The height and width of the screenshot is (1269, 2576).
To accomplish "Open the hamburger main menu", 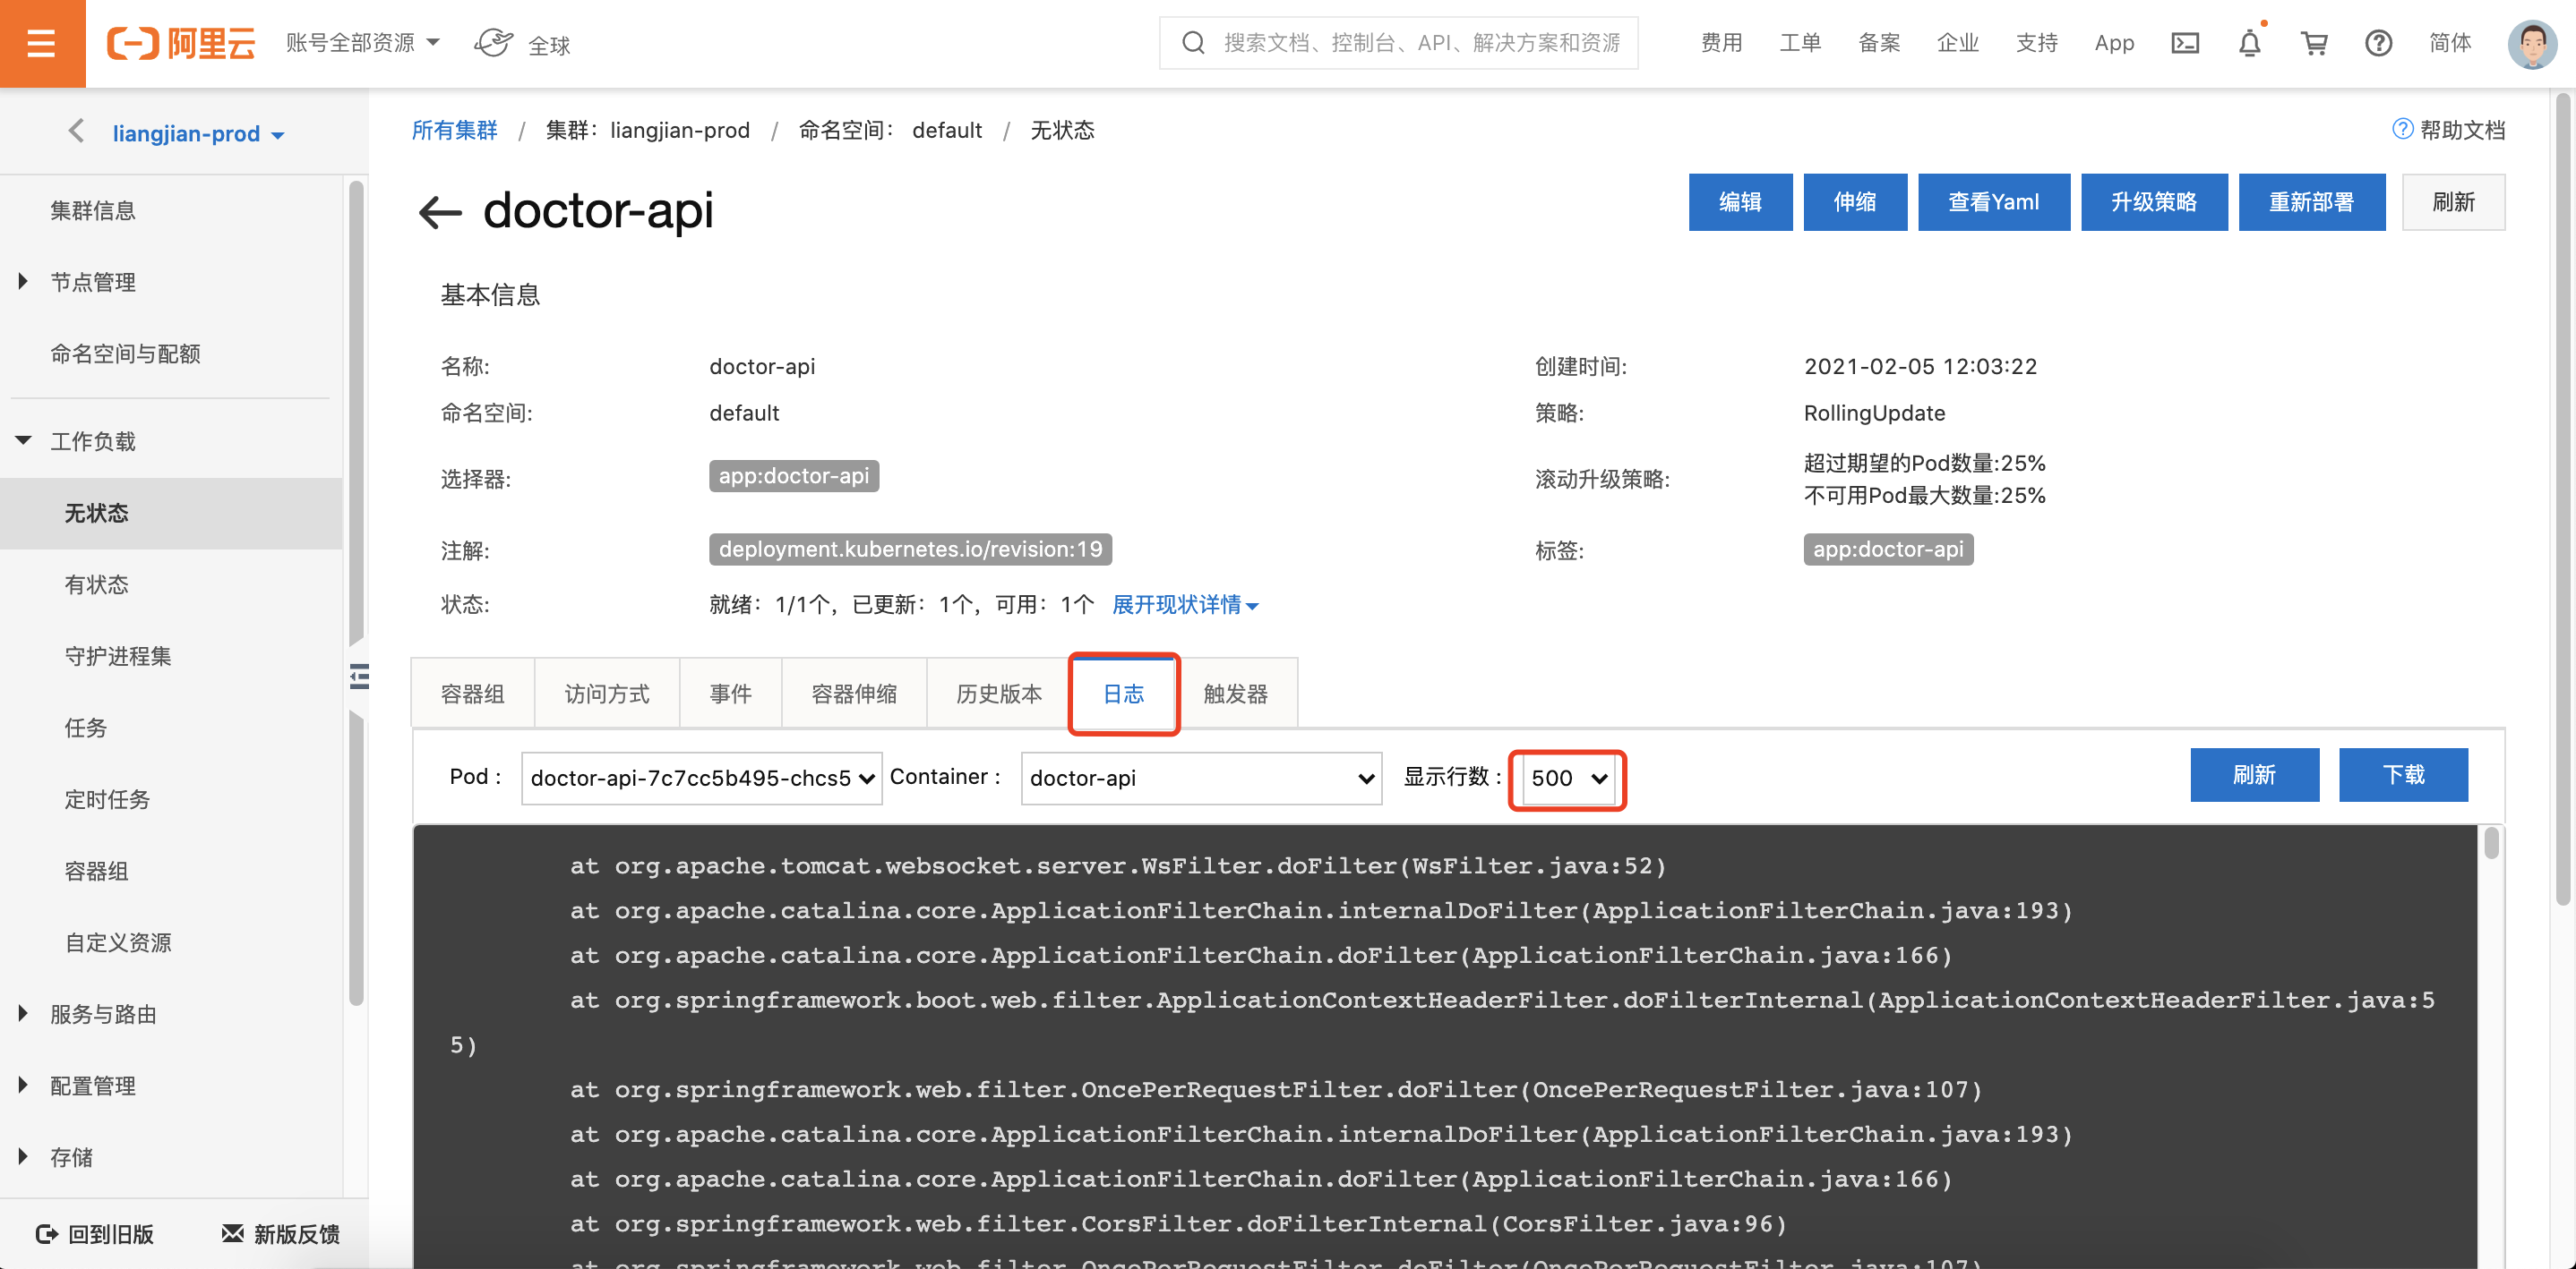I will coord(42,43).
